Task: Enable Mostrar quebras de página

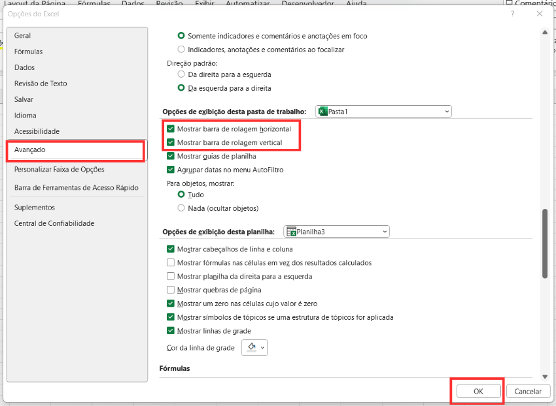Action: (x=171, y=290)
